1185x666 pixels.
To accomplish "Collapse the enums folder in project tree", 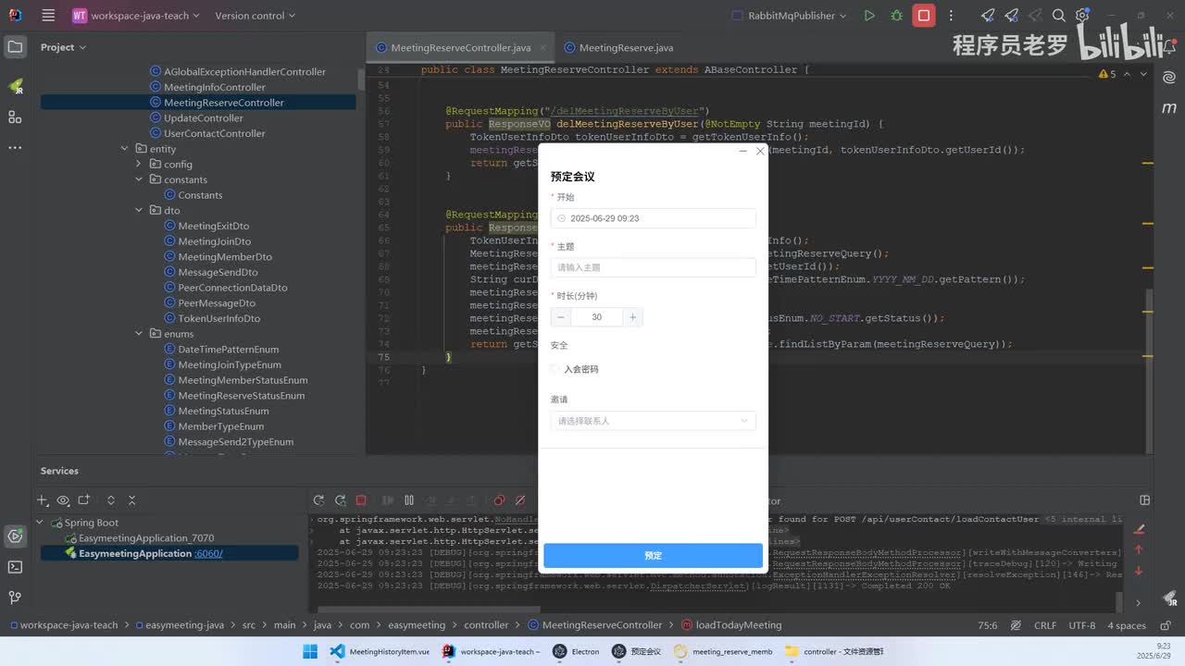I will point(139,334).
